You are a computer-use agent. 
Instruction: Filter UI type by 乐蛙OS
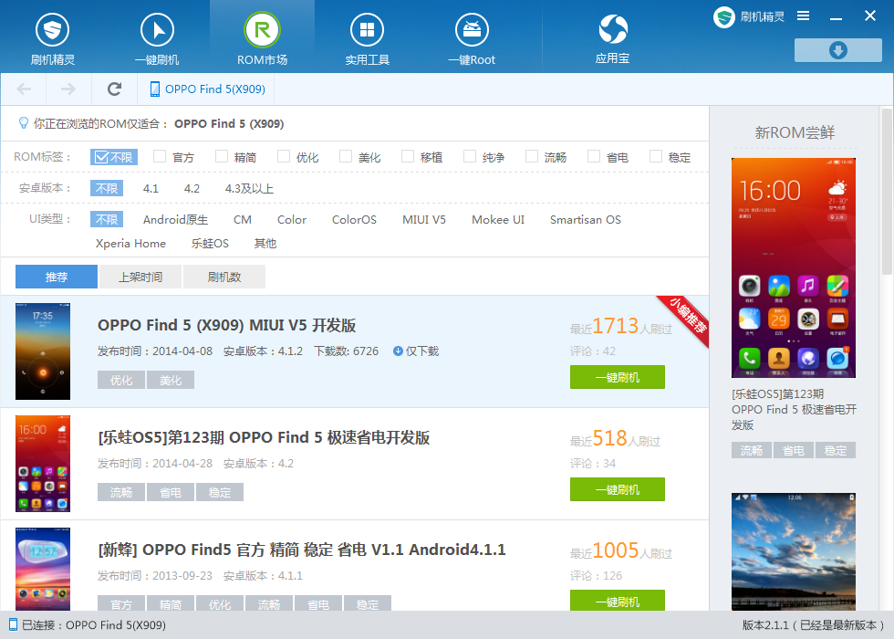click(210, 244)
